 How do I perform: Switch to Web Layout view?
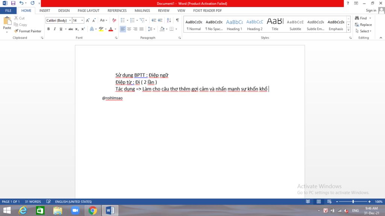pyautogui.click(x=329, y=201)
